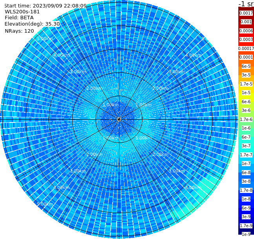Image resolution: width=254 pixels, height=239 pixels.
Task: Click the 6e-7 colorbar tick
Action: pos(246,137)
